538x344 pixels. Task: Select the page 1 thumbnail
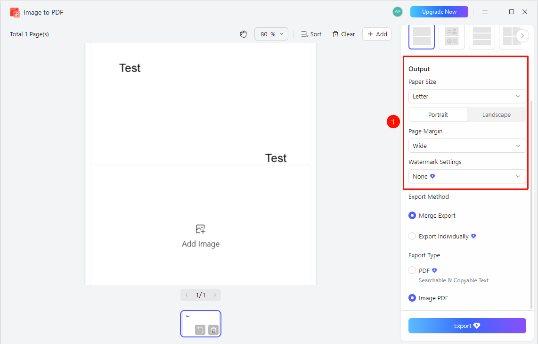point(201,324)
